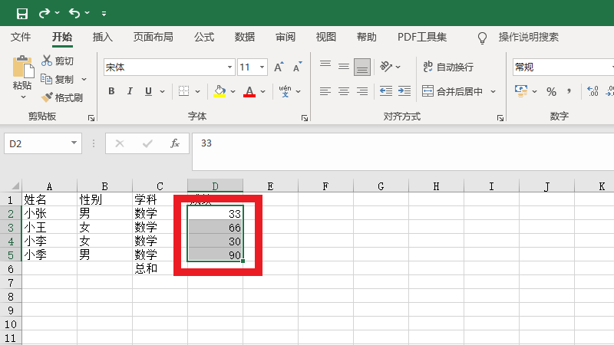Click the 剪切 (Cut) scissors icon
The image size is (614, 345).
pyautogui.click(x=48, y=61)
